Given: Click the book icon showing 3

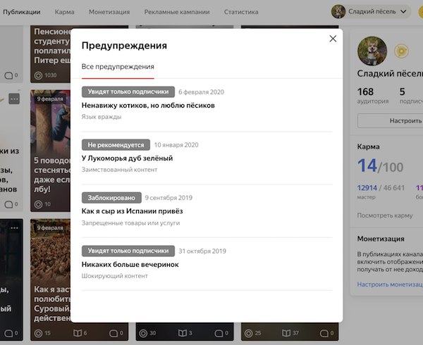Looking at the screenshot, I should coord(183,333).
